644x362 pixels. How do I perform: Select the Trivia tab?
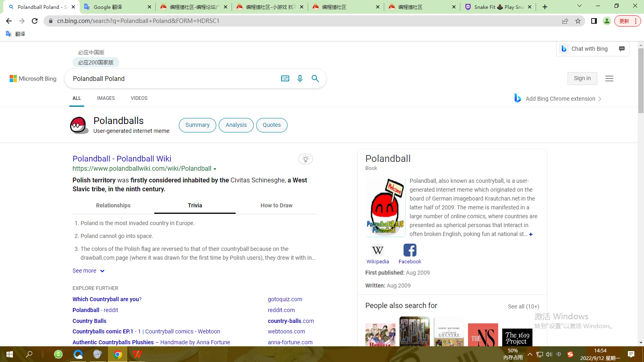[195, 205]
